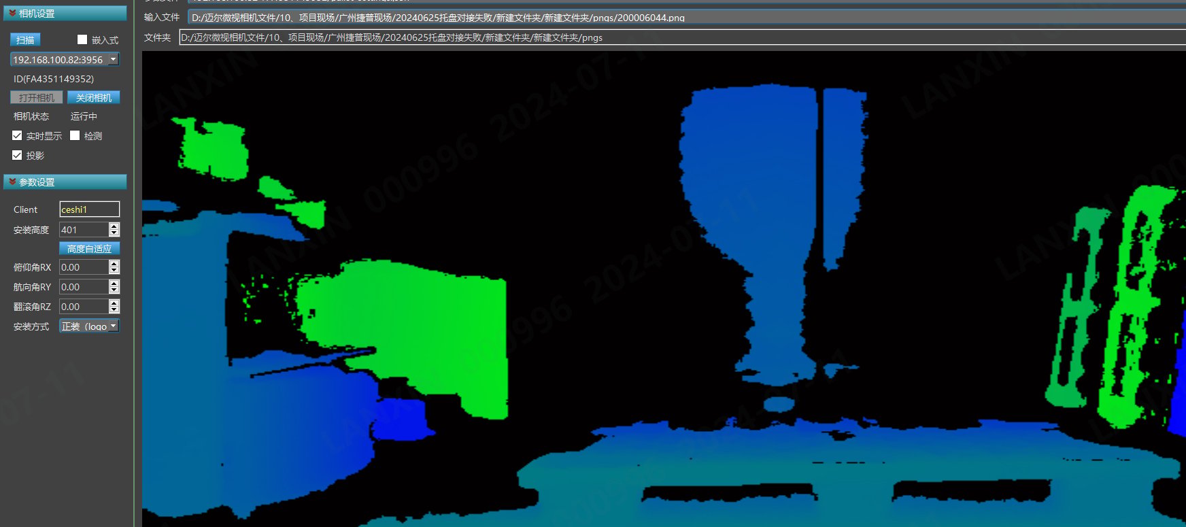Click the 打开相机 button
The image size is (1186, 527).
coord(37,97)
